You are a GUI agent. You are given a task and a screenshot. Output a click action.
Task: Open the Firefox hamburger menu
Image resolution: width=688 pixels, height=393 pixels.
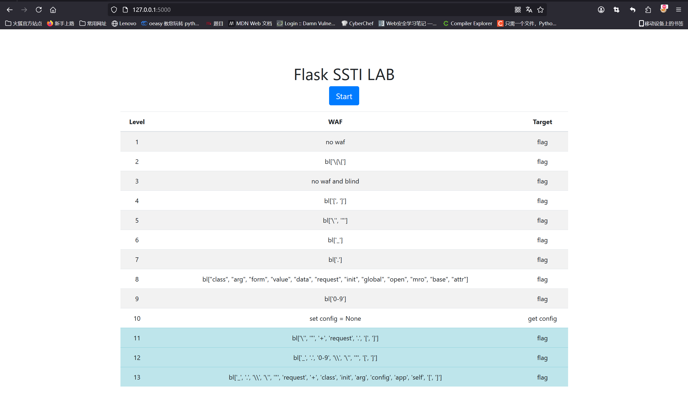679,10
